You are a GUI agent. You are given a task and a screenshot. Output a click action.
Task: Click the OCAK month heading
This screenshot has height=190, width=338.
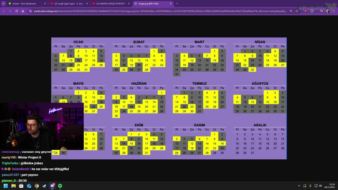(x=78, y=42)
